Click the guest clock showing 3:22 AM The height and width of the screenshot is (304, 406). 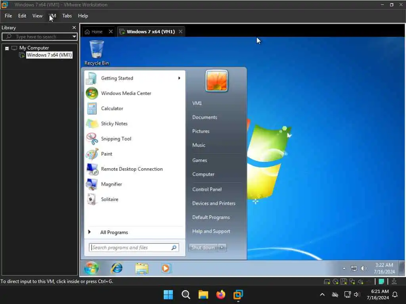(x=384, y=268)
